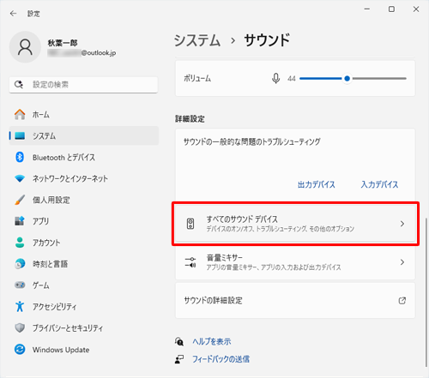Click the 秋葉一郎 account name
This screenshot has height=378, width=429.
63,43
